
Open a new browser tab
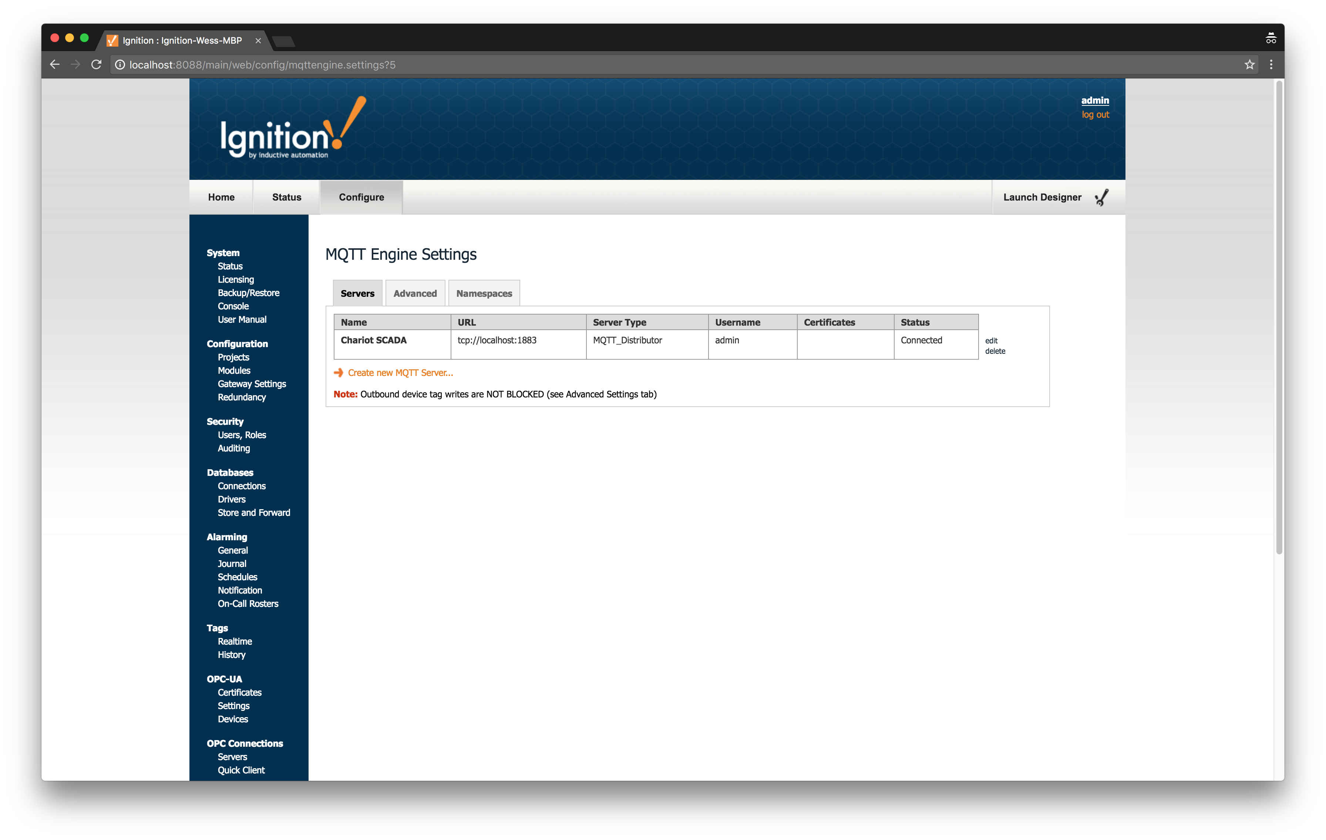click(284, 41)
